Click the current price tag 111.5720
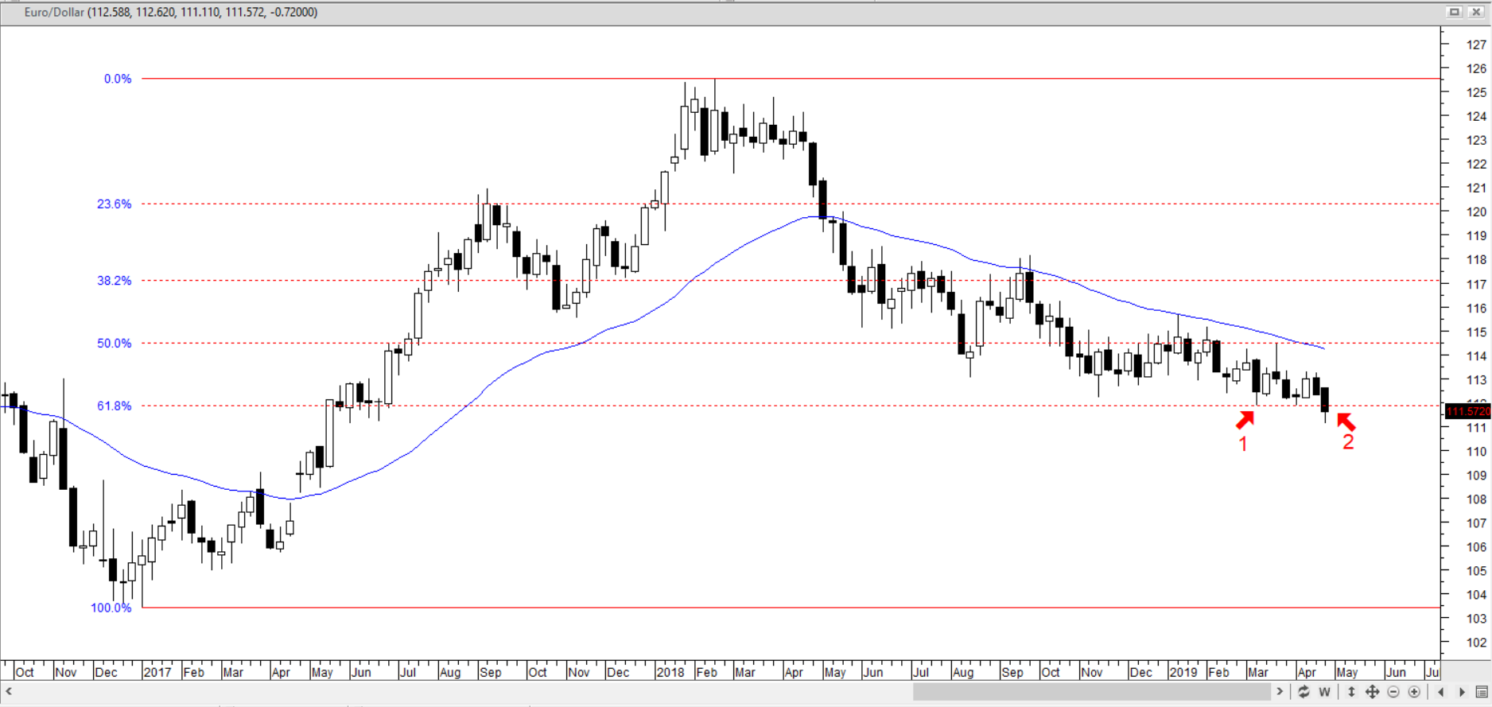Image resolution: width=1492 pixels, height=707 pixels. click(1467, 411)
